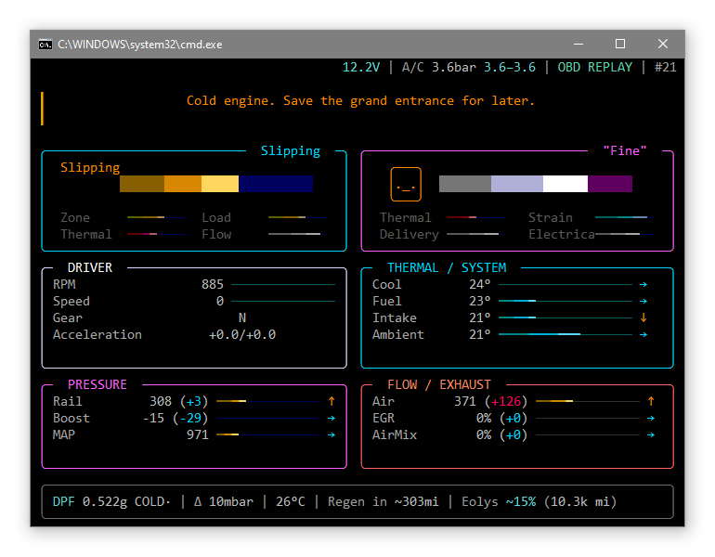The height and width of the screenshot is (557, 715).
Task: Click the DRIVER panel heading
Action: click(x=90, y=267)
